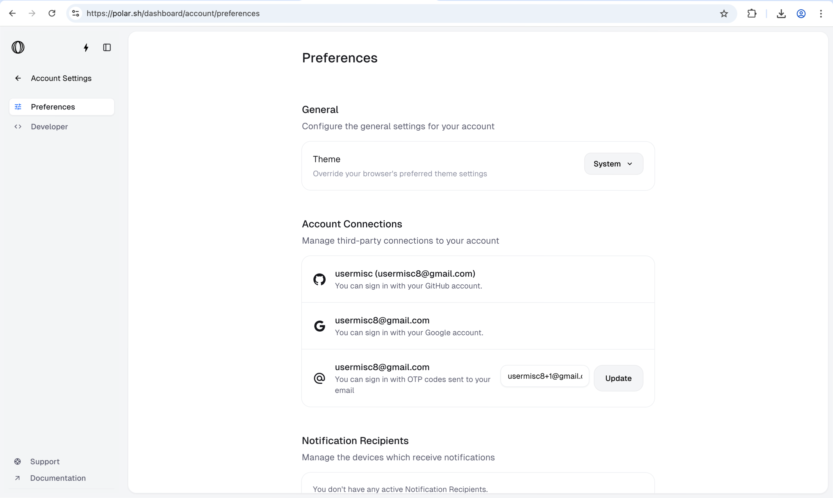
Task: Click the new email address input field
Action: [545, 376]
